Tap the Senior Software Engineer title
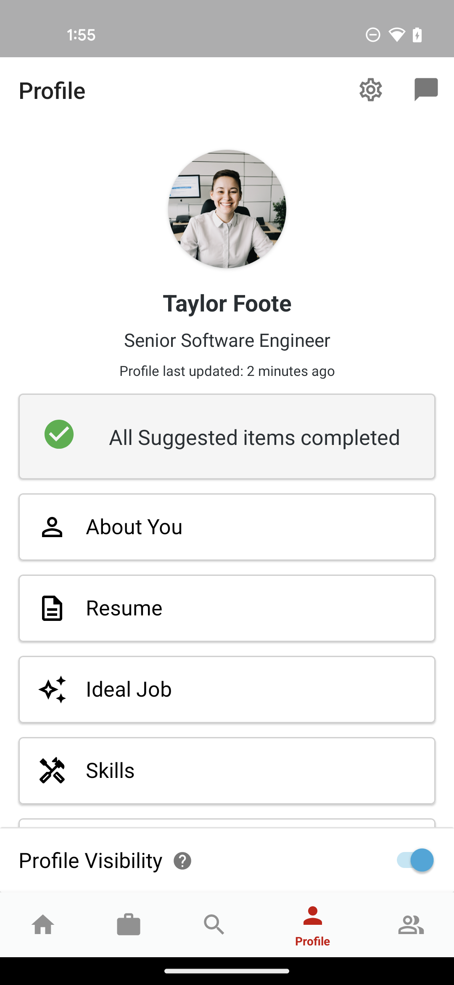Viewport: 454px width, 985px height. pyautogui.click(x=227, y=341)
